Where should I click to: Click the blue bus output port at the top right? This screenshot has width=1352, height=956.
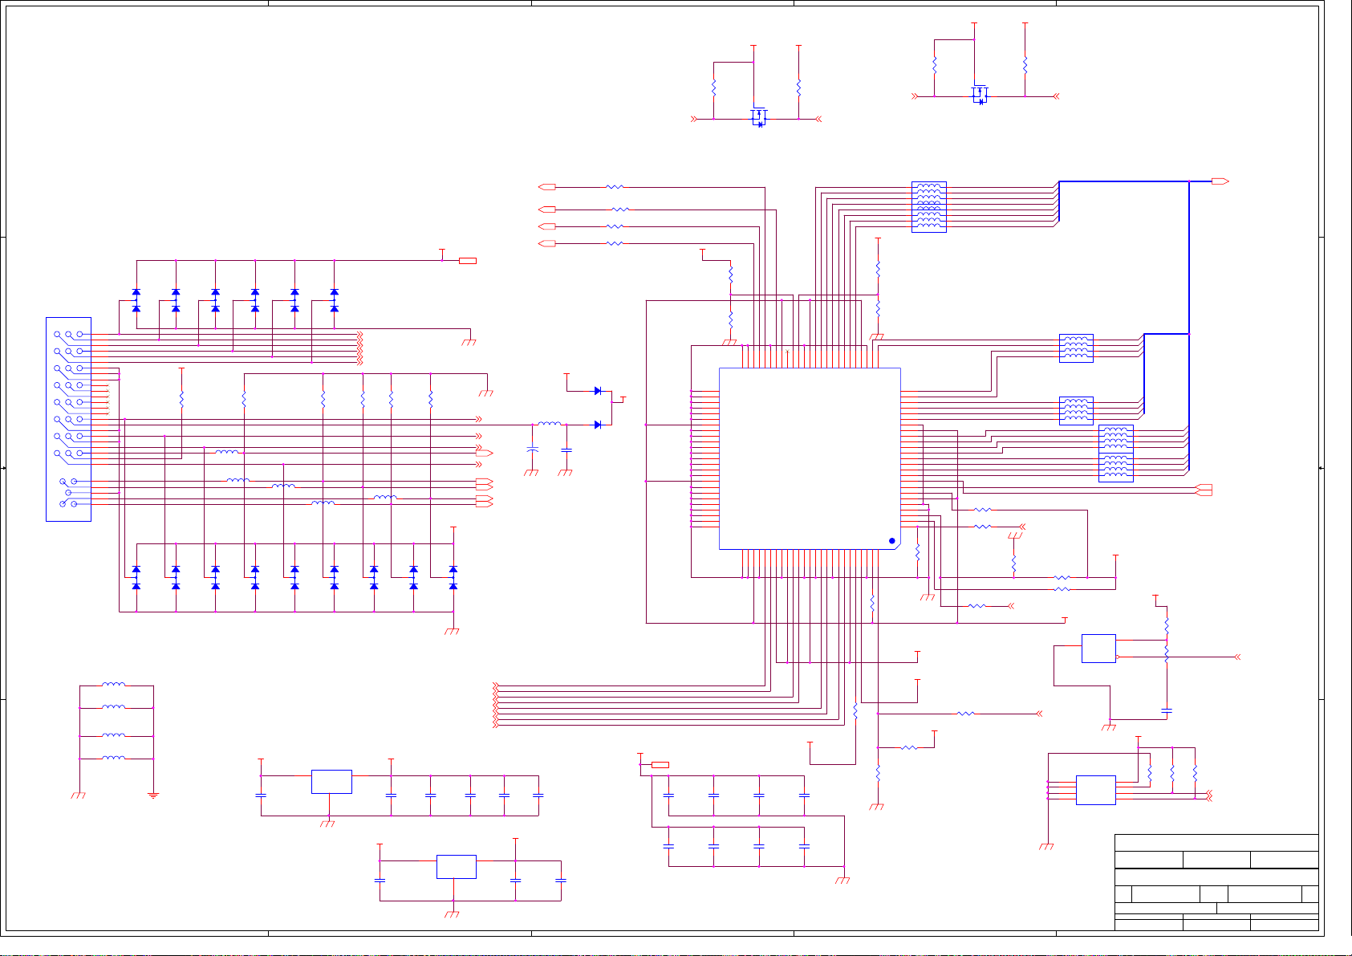(1220, 181)
